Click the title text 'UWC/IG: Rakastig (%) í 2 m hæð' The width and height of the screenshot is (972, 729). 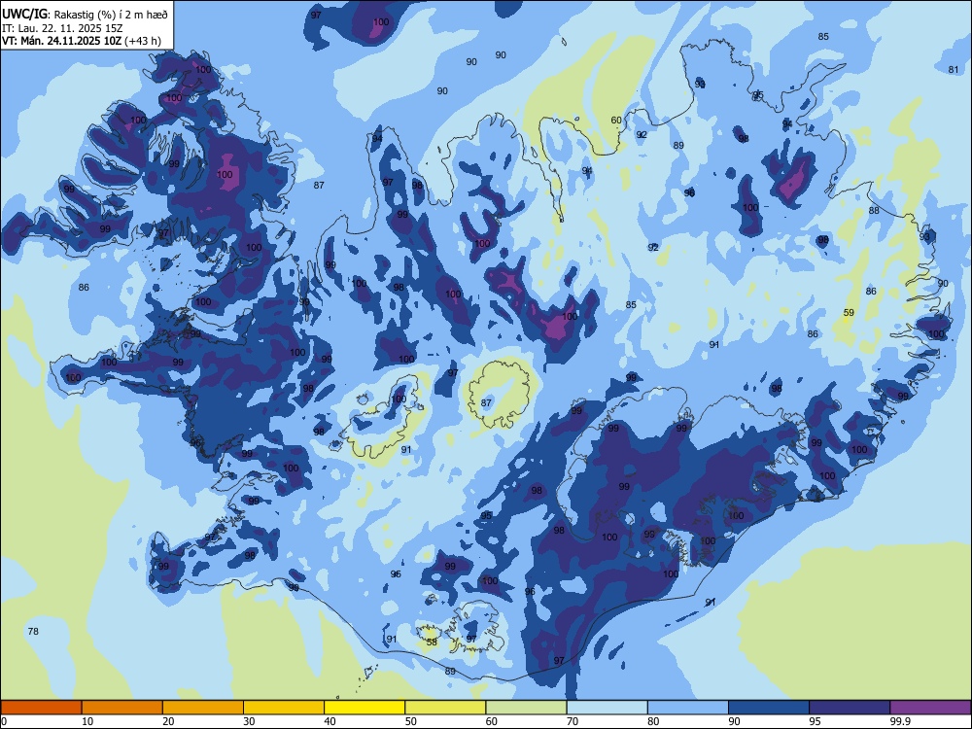(x=85, y=15)
